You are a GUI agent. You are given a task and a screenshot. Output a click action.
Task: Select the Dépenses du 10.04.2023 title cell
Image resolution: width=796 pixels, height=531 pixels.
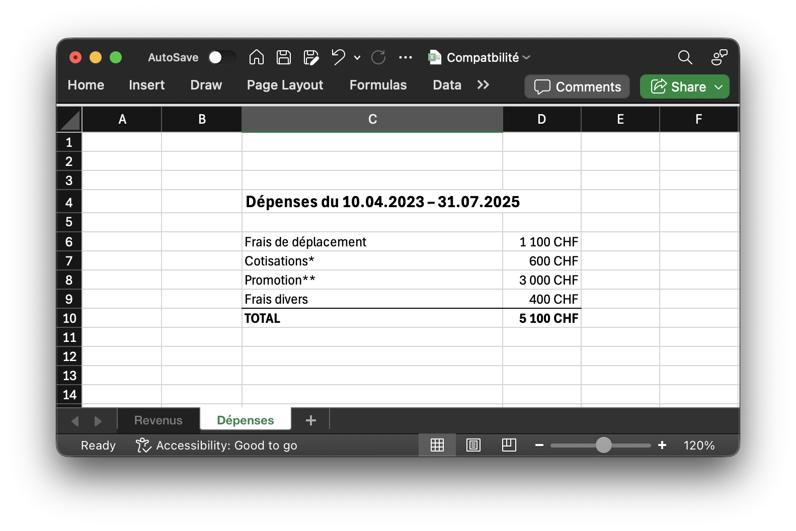372,202
